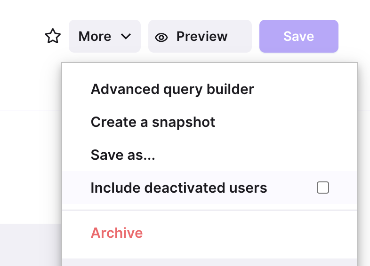Click the small square box beside deactivated users
The image size is (370, 266).
323,188
